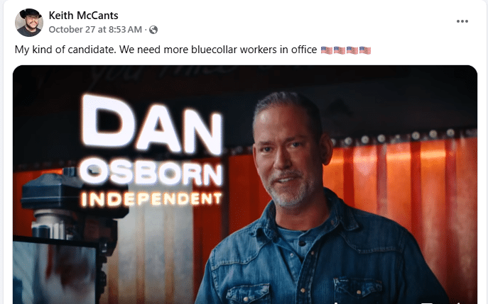Click the second American flag emoji

(x=340, y=50)
